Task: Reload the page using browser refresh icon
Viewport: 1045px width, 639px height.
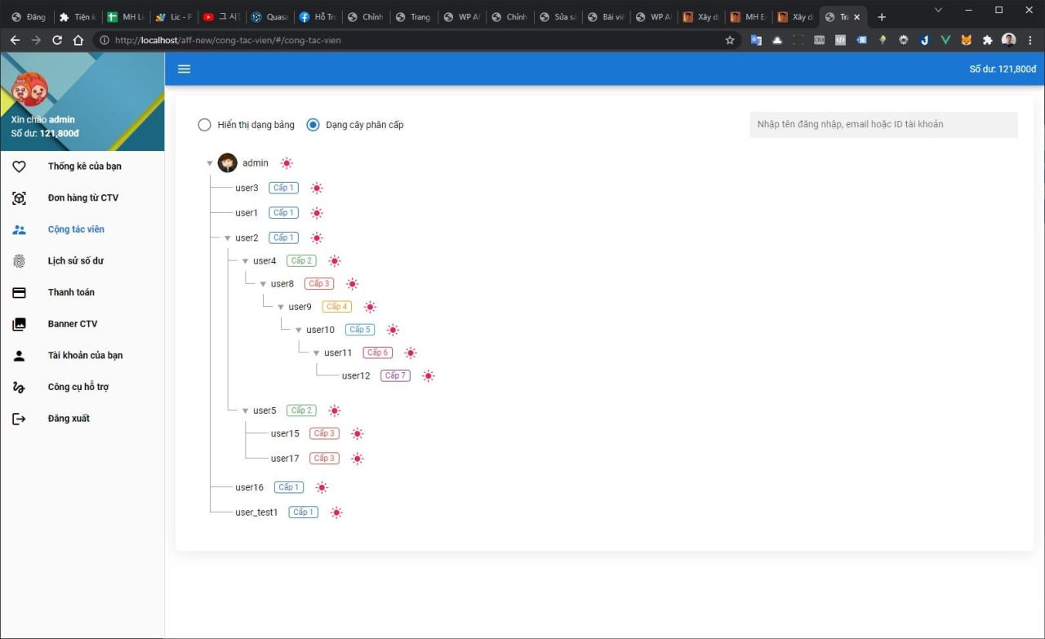Action: [57, 40]
